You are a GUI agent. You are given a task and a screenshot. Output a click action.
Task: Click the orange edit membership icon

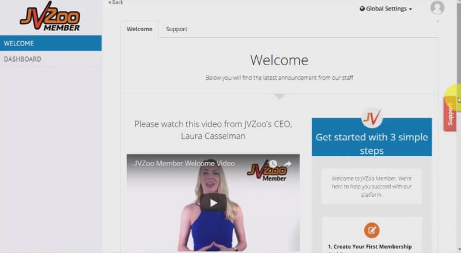point(372,230)
